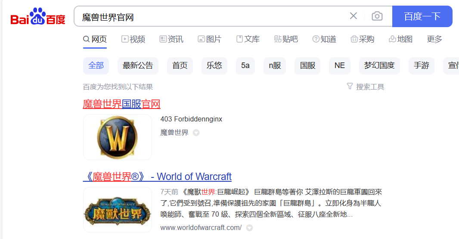This screenshot has width=459, height=239.
Task: Go to the 采购 tab
Action: 363,39
